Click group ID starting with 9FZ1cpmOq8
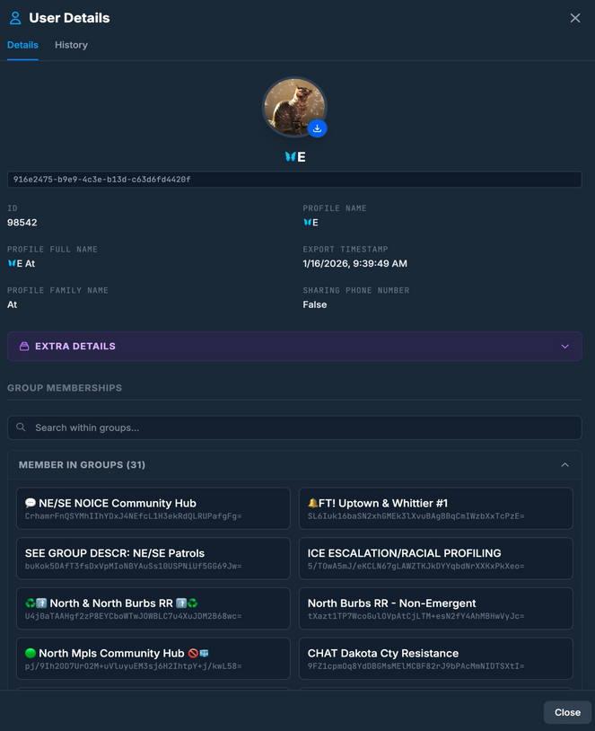The height and width of the screenshot is (731, 595). (416, 666)
